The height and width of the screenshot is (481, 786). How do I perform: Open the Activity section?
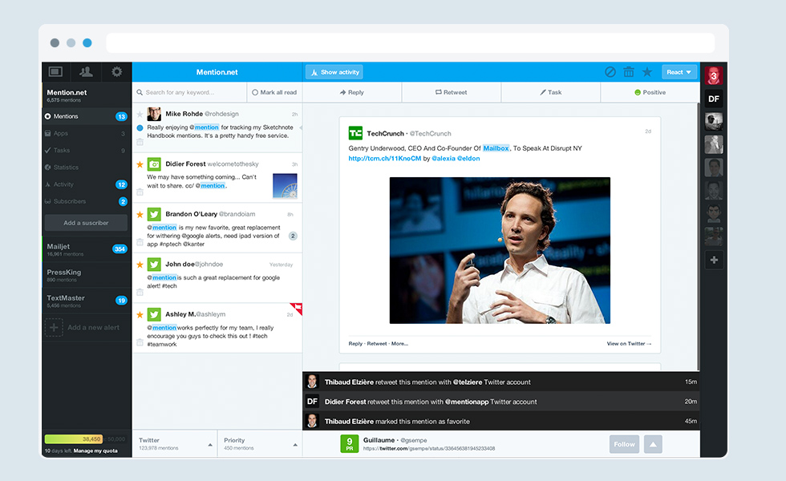[87, 184]
